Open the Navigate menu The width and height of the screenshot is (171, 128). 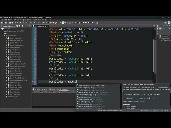click(23, 20)
